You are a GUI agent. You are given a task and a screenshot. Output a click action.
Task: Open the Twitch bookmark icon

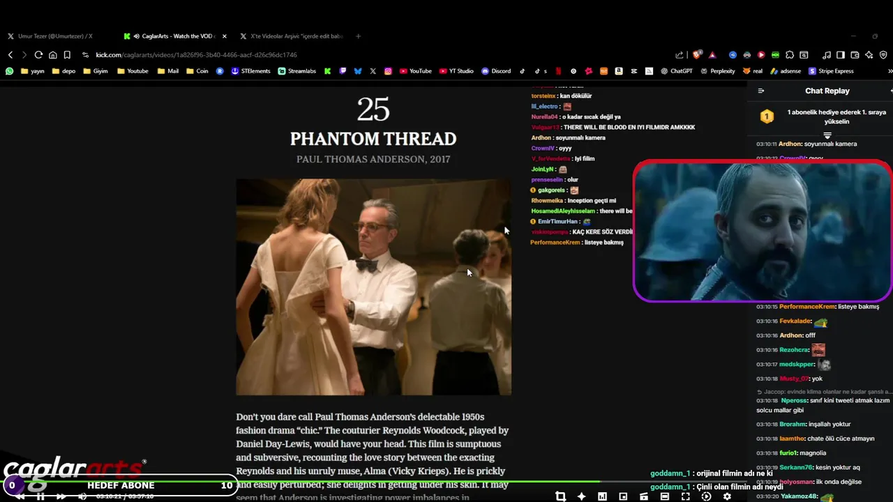343,71
